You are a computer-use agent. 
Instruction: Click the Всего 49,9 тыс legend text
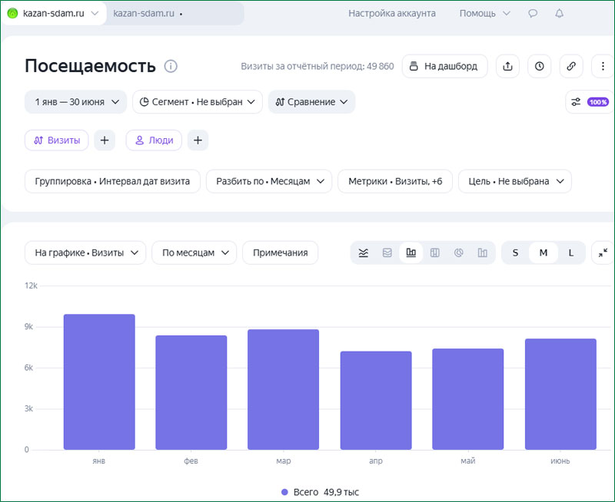tap(326, 492)
